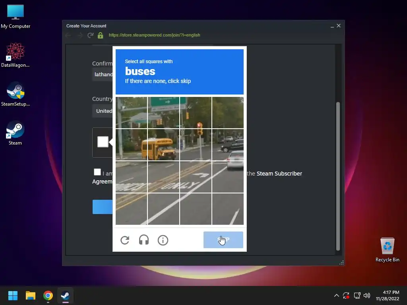Click the volume speaker tray icon

coord(367,295)
